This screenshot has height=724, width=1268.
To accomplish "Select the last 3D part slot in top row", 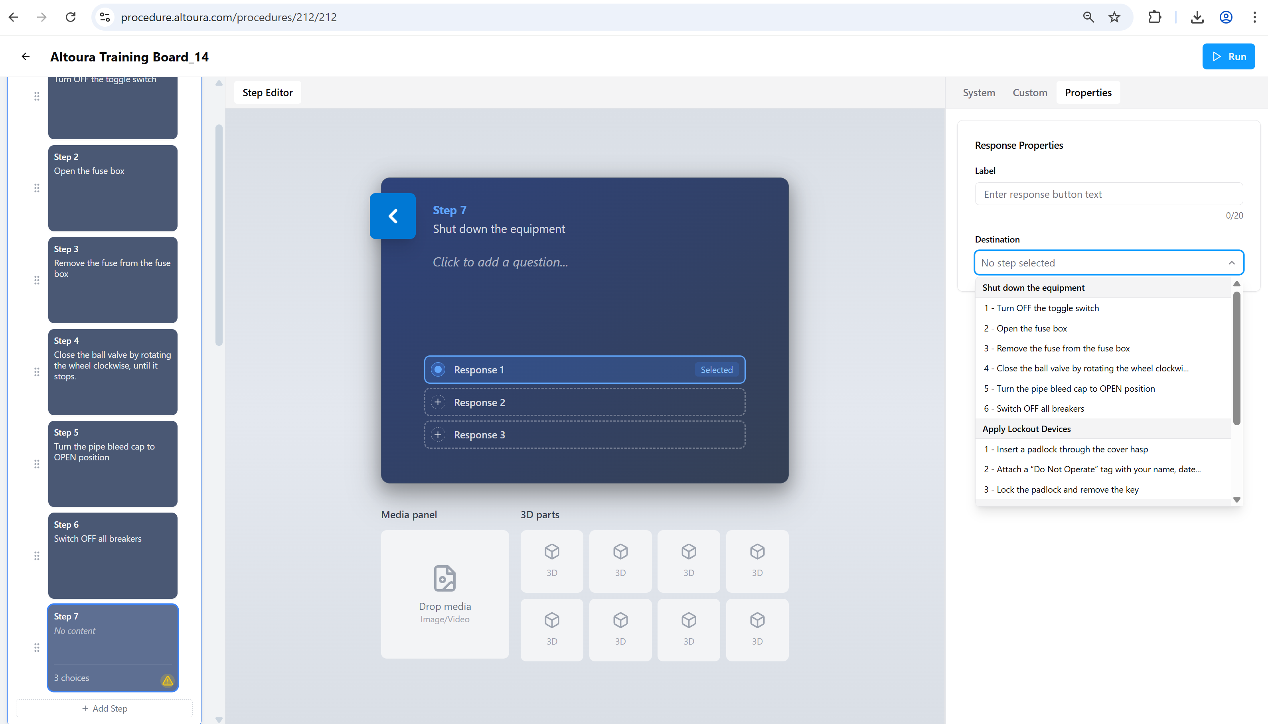I will (x=757, y=561).
